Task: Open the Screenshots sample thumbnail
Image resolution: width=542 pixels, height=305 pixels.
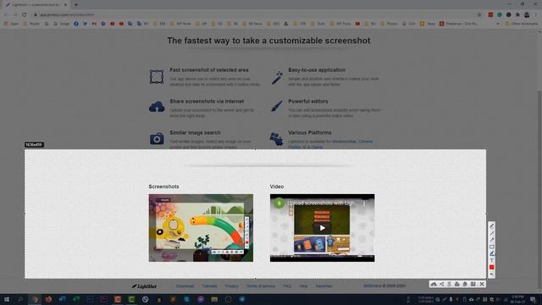Action: coord(201,228)
